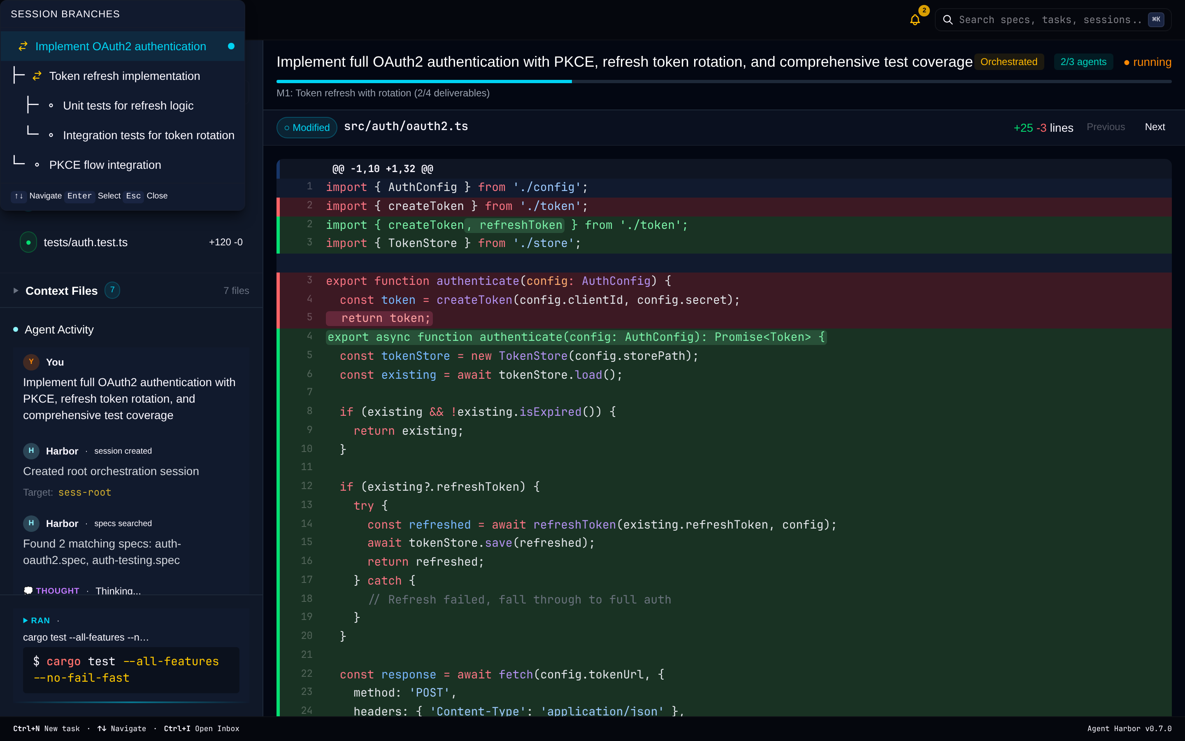
Task: Click the Ctrl+N New task shortcut
Action: coord(46,728)
